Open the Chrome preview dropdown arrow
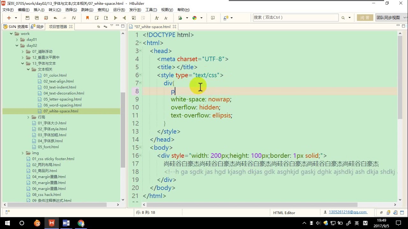408x229 pixels. (x=201, y=18)
